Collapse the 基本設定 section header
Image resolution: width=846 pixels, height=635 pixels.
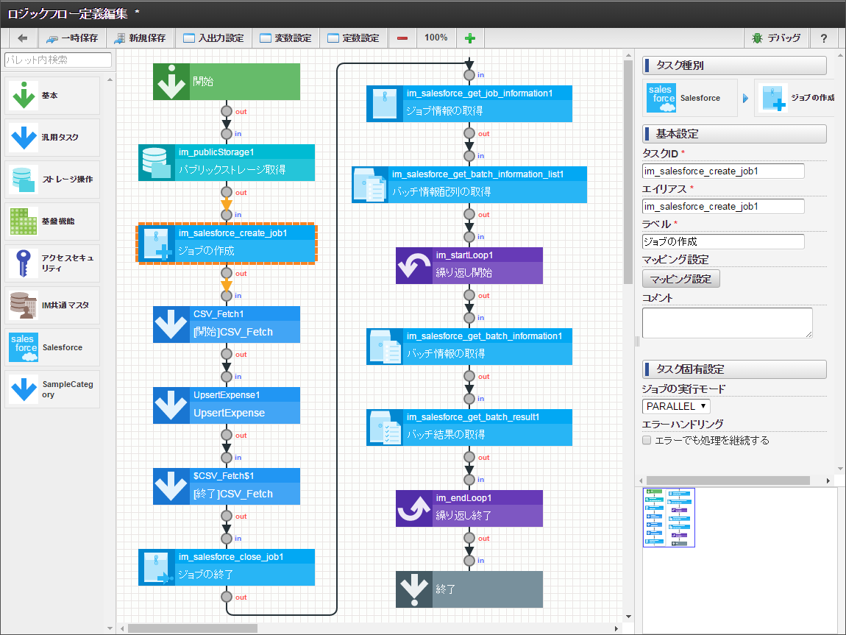coord(734,134)
